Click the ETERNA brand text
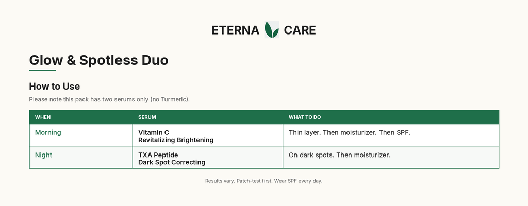Screen dimensions: 528x206 click(235, 30)
